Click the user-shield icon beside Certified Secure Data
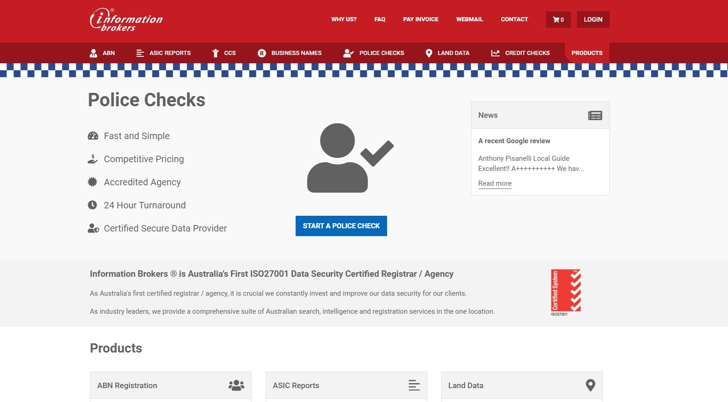The width and height of the screenshot is (728, 402). pos(93,228)
